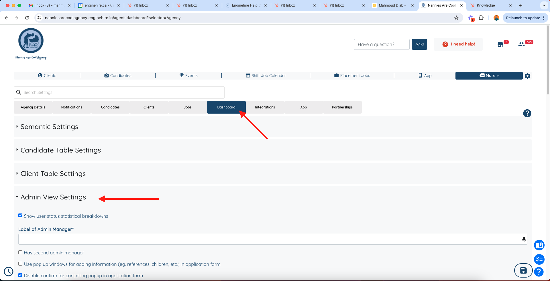Click the page vertical scrollbar
550x281 pixels.
548,60
